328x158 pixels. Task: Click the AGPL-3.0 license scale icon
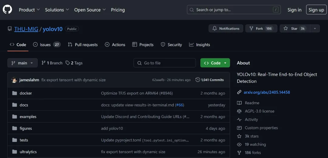239,111
